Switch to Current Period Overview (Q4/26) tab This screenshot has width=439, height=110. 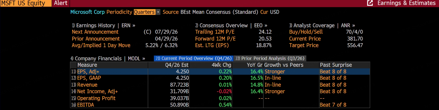coord(194,58)
